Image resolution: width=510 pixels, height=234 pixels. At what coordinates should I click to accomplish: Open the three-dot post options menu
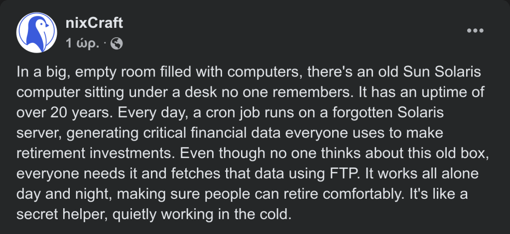(475, 31)
